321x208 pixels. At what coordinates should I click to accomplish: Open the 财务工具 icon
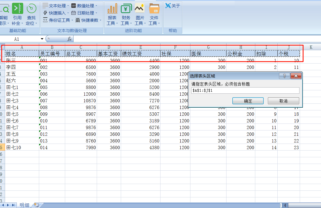[x=126, y=9]
